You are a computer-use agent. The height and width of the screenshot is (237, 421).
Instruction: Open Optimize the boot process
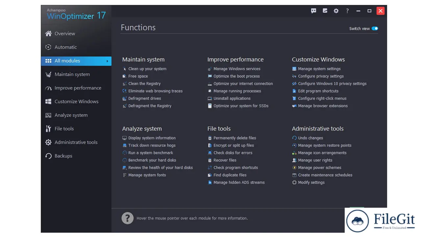[x=236, y=76]
